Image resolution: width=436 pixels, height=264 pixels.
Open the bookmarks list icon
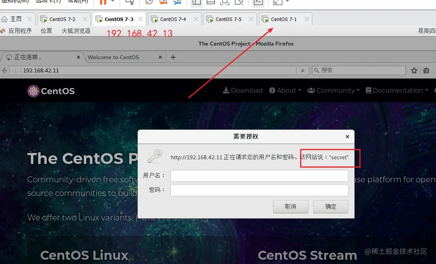[426, 70]
